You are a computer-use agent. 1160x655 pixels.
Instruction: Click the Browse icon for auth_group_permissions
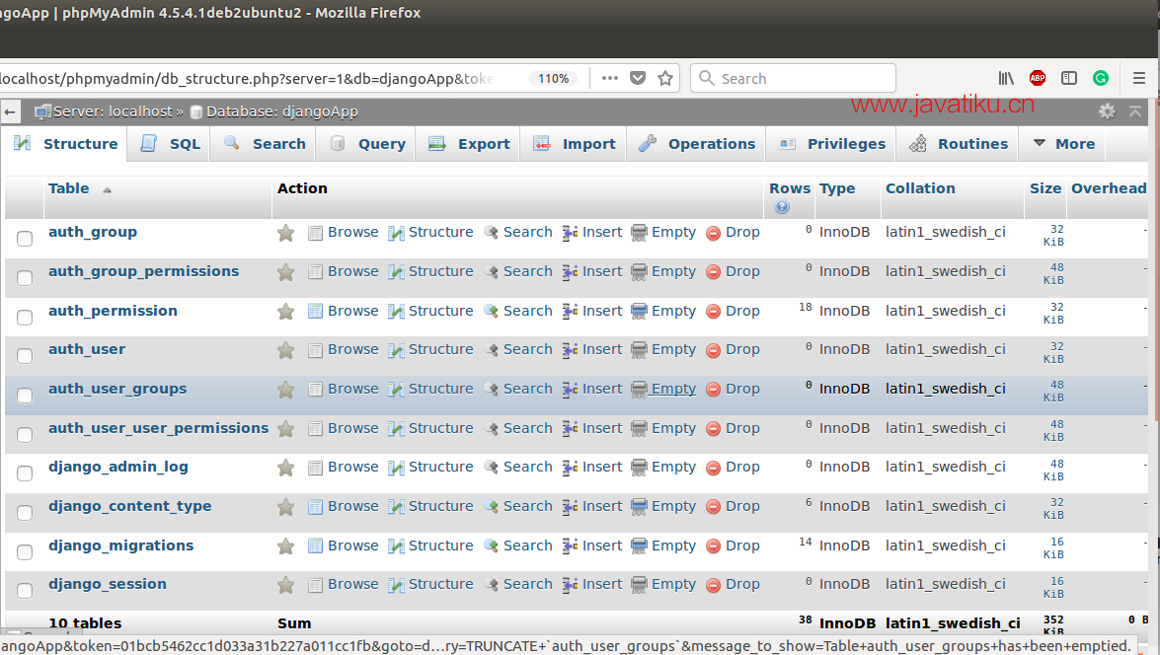pos(315,272)
